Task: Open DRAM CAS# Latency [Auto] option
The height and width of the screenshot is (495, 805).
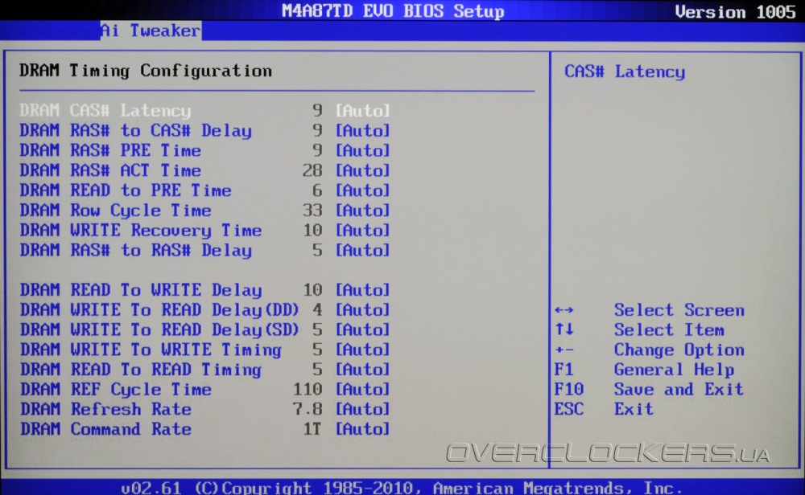Action: (x=362, y=111)
